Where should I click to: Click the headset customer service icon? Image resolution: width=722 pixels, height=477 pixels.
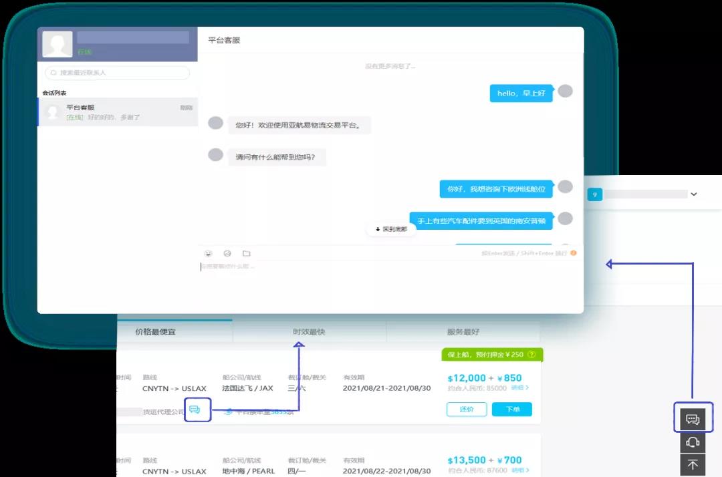[693, 442]
